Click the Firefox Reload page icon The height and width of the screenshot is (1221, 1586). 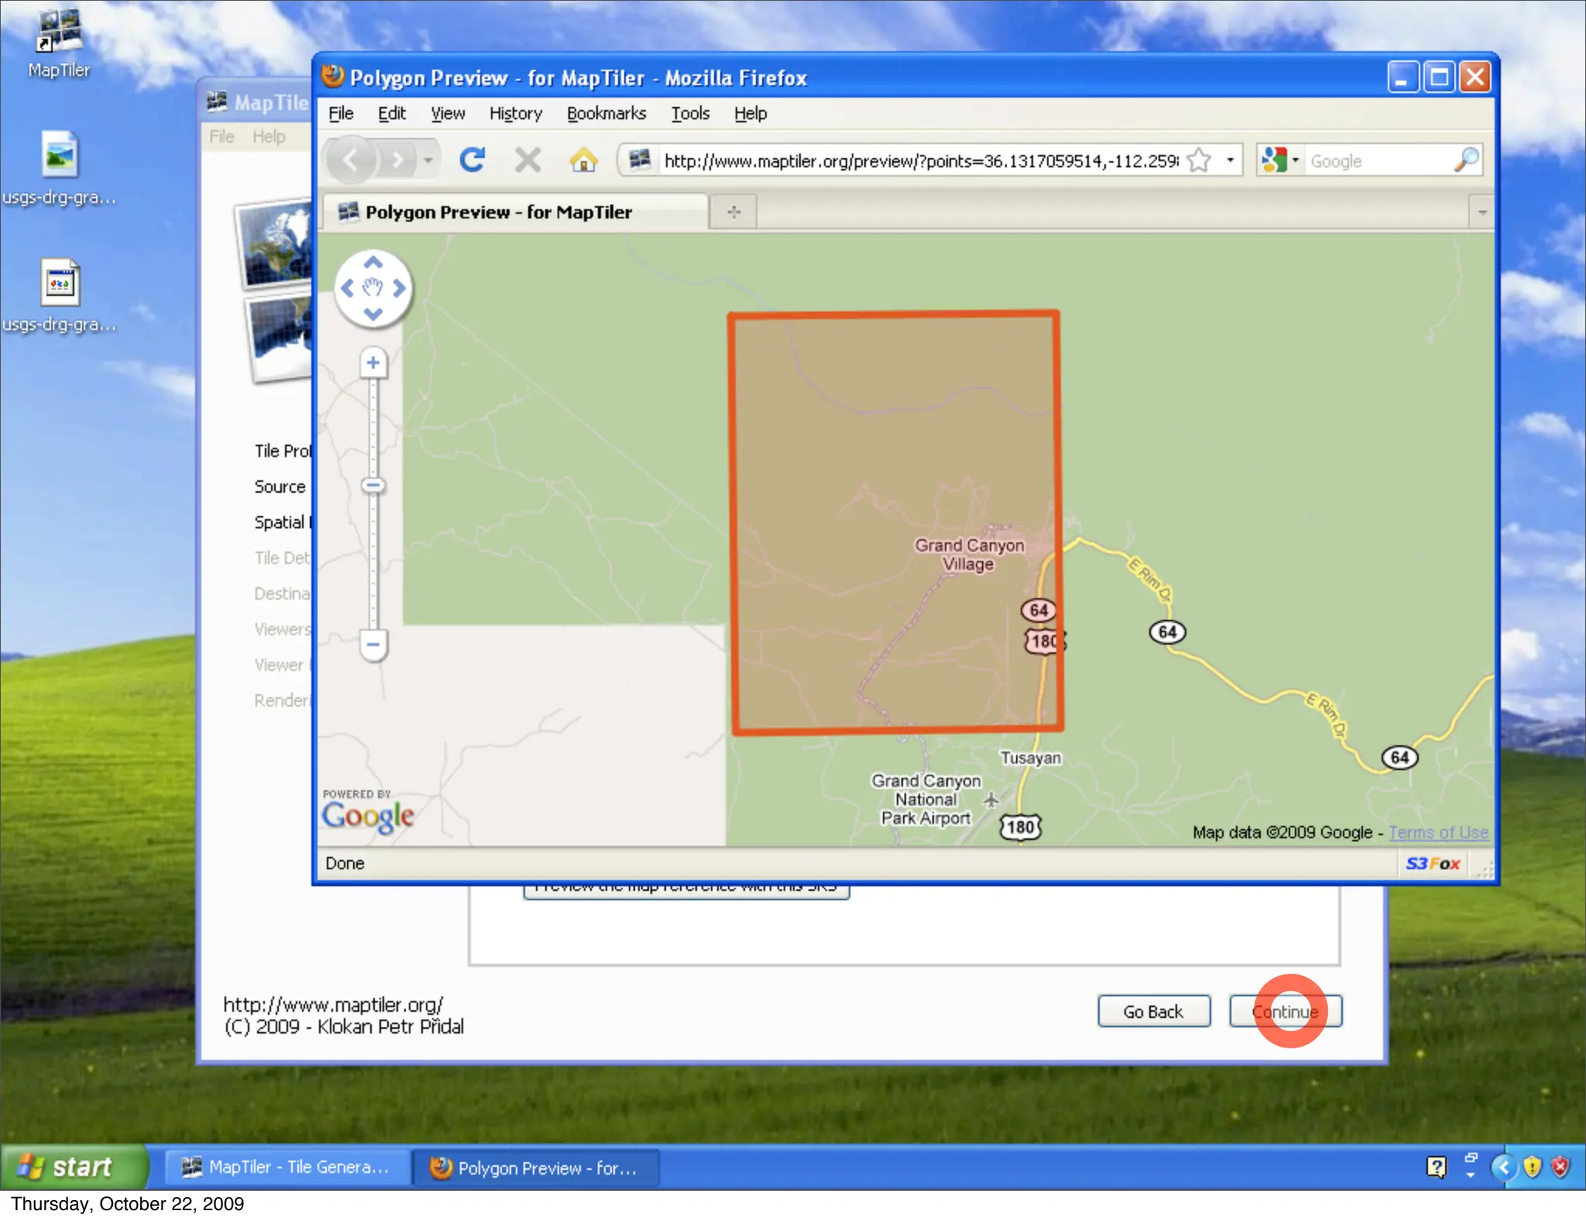tap(472, 160)
